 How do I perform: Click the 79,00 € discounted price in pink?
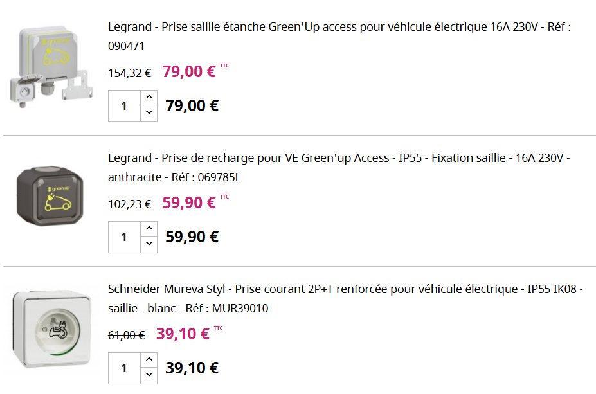(x=189, y=71)
